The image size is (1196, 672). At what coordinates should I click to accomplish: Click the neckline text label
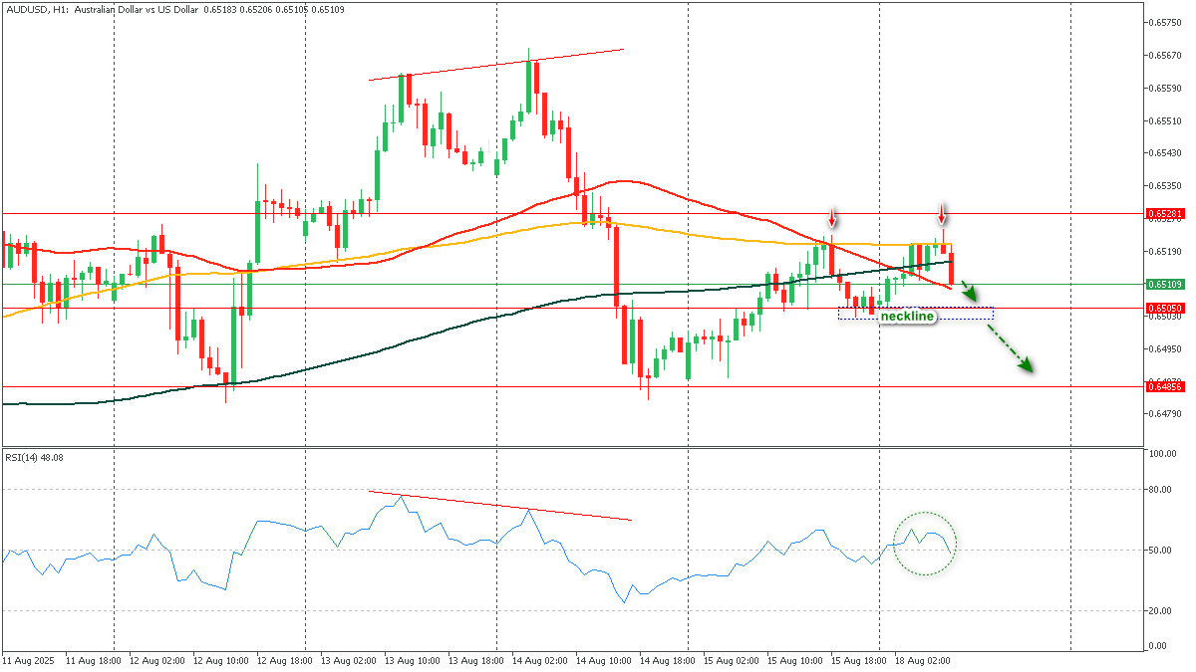tap(907, 317)
